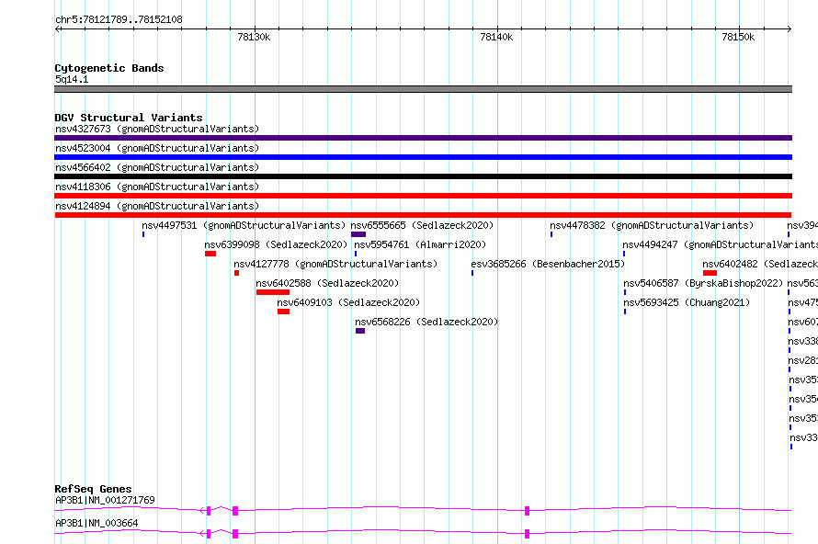Screen dimensions: 818x544
Task: Click the red nsv4124894 variant bar
Action: pos(423,215)
